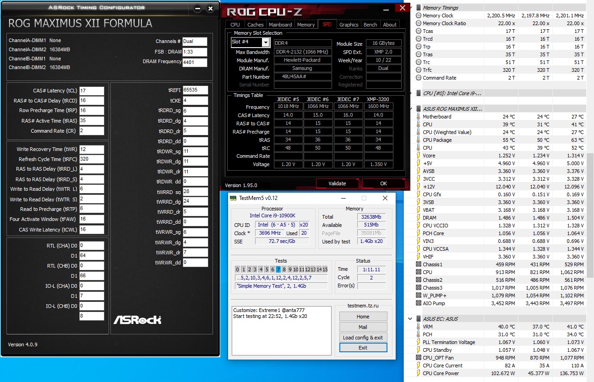Select the CPU VCCIO voltage icon

tap(419, 226)
